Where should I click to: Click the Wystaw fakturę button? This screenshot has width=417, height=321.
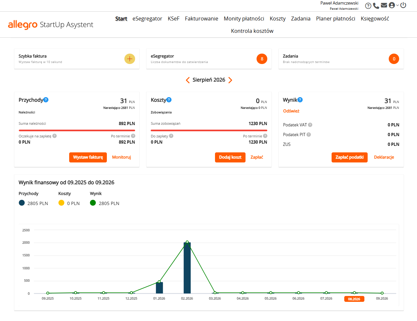click(x=88, y=157)
